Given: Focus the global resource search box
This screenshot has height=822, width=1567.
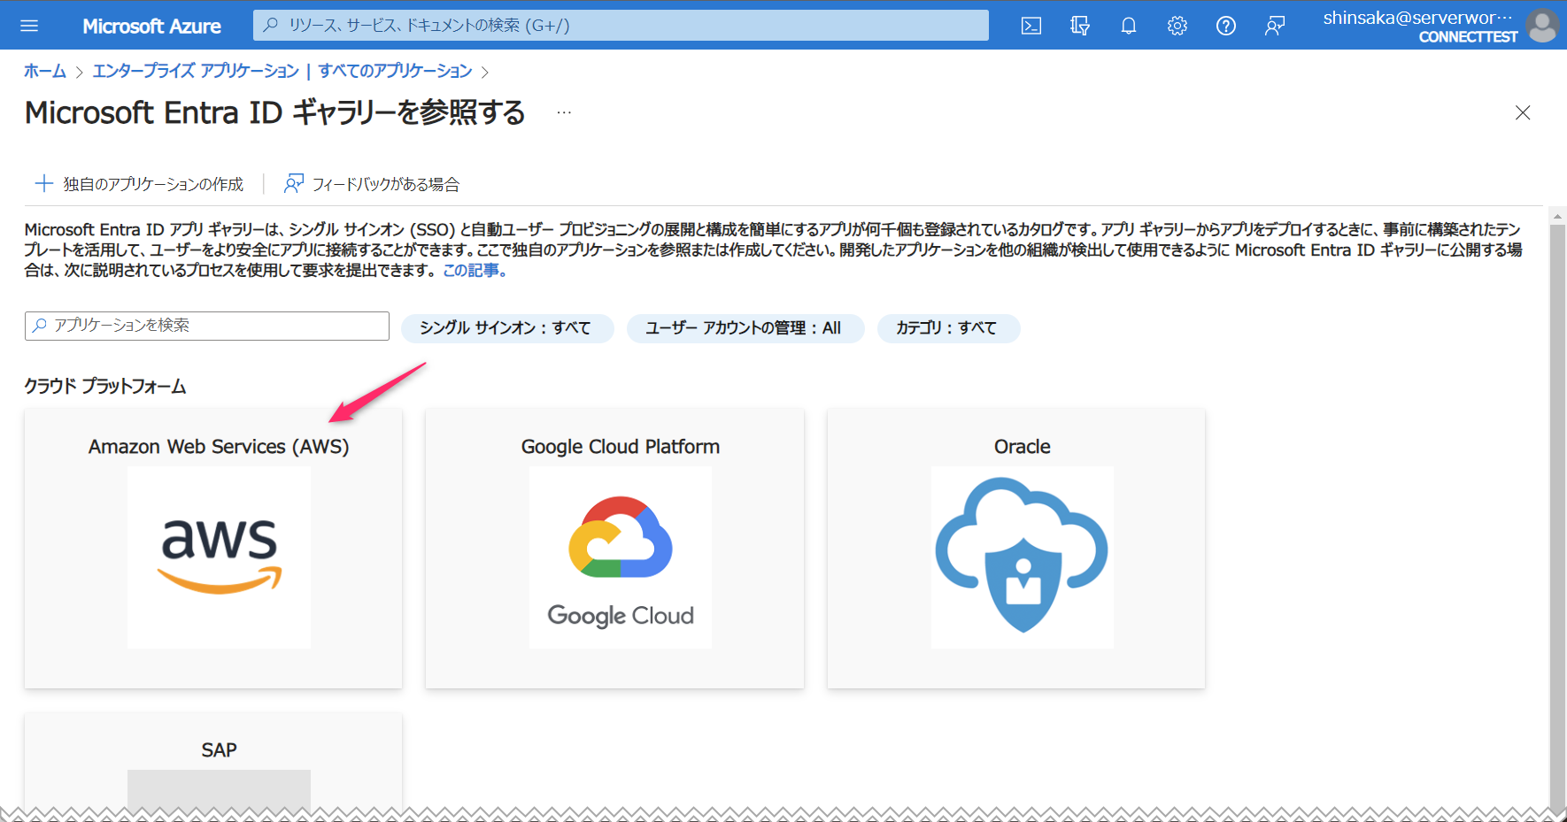Looking at the screenshot, I should coord(621,26).
